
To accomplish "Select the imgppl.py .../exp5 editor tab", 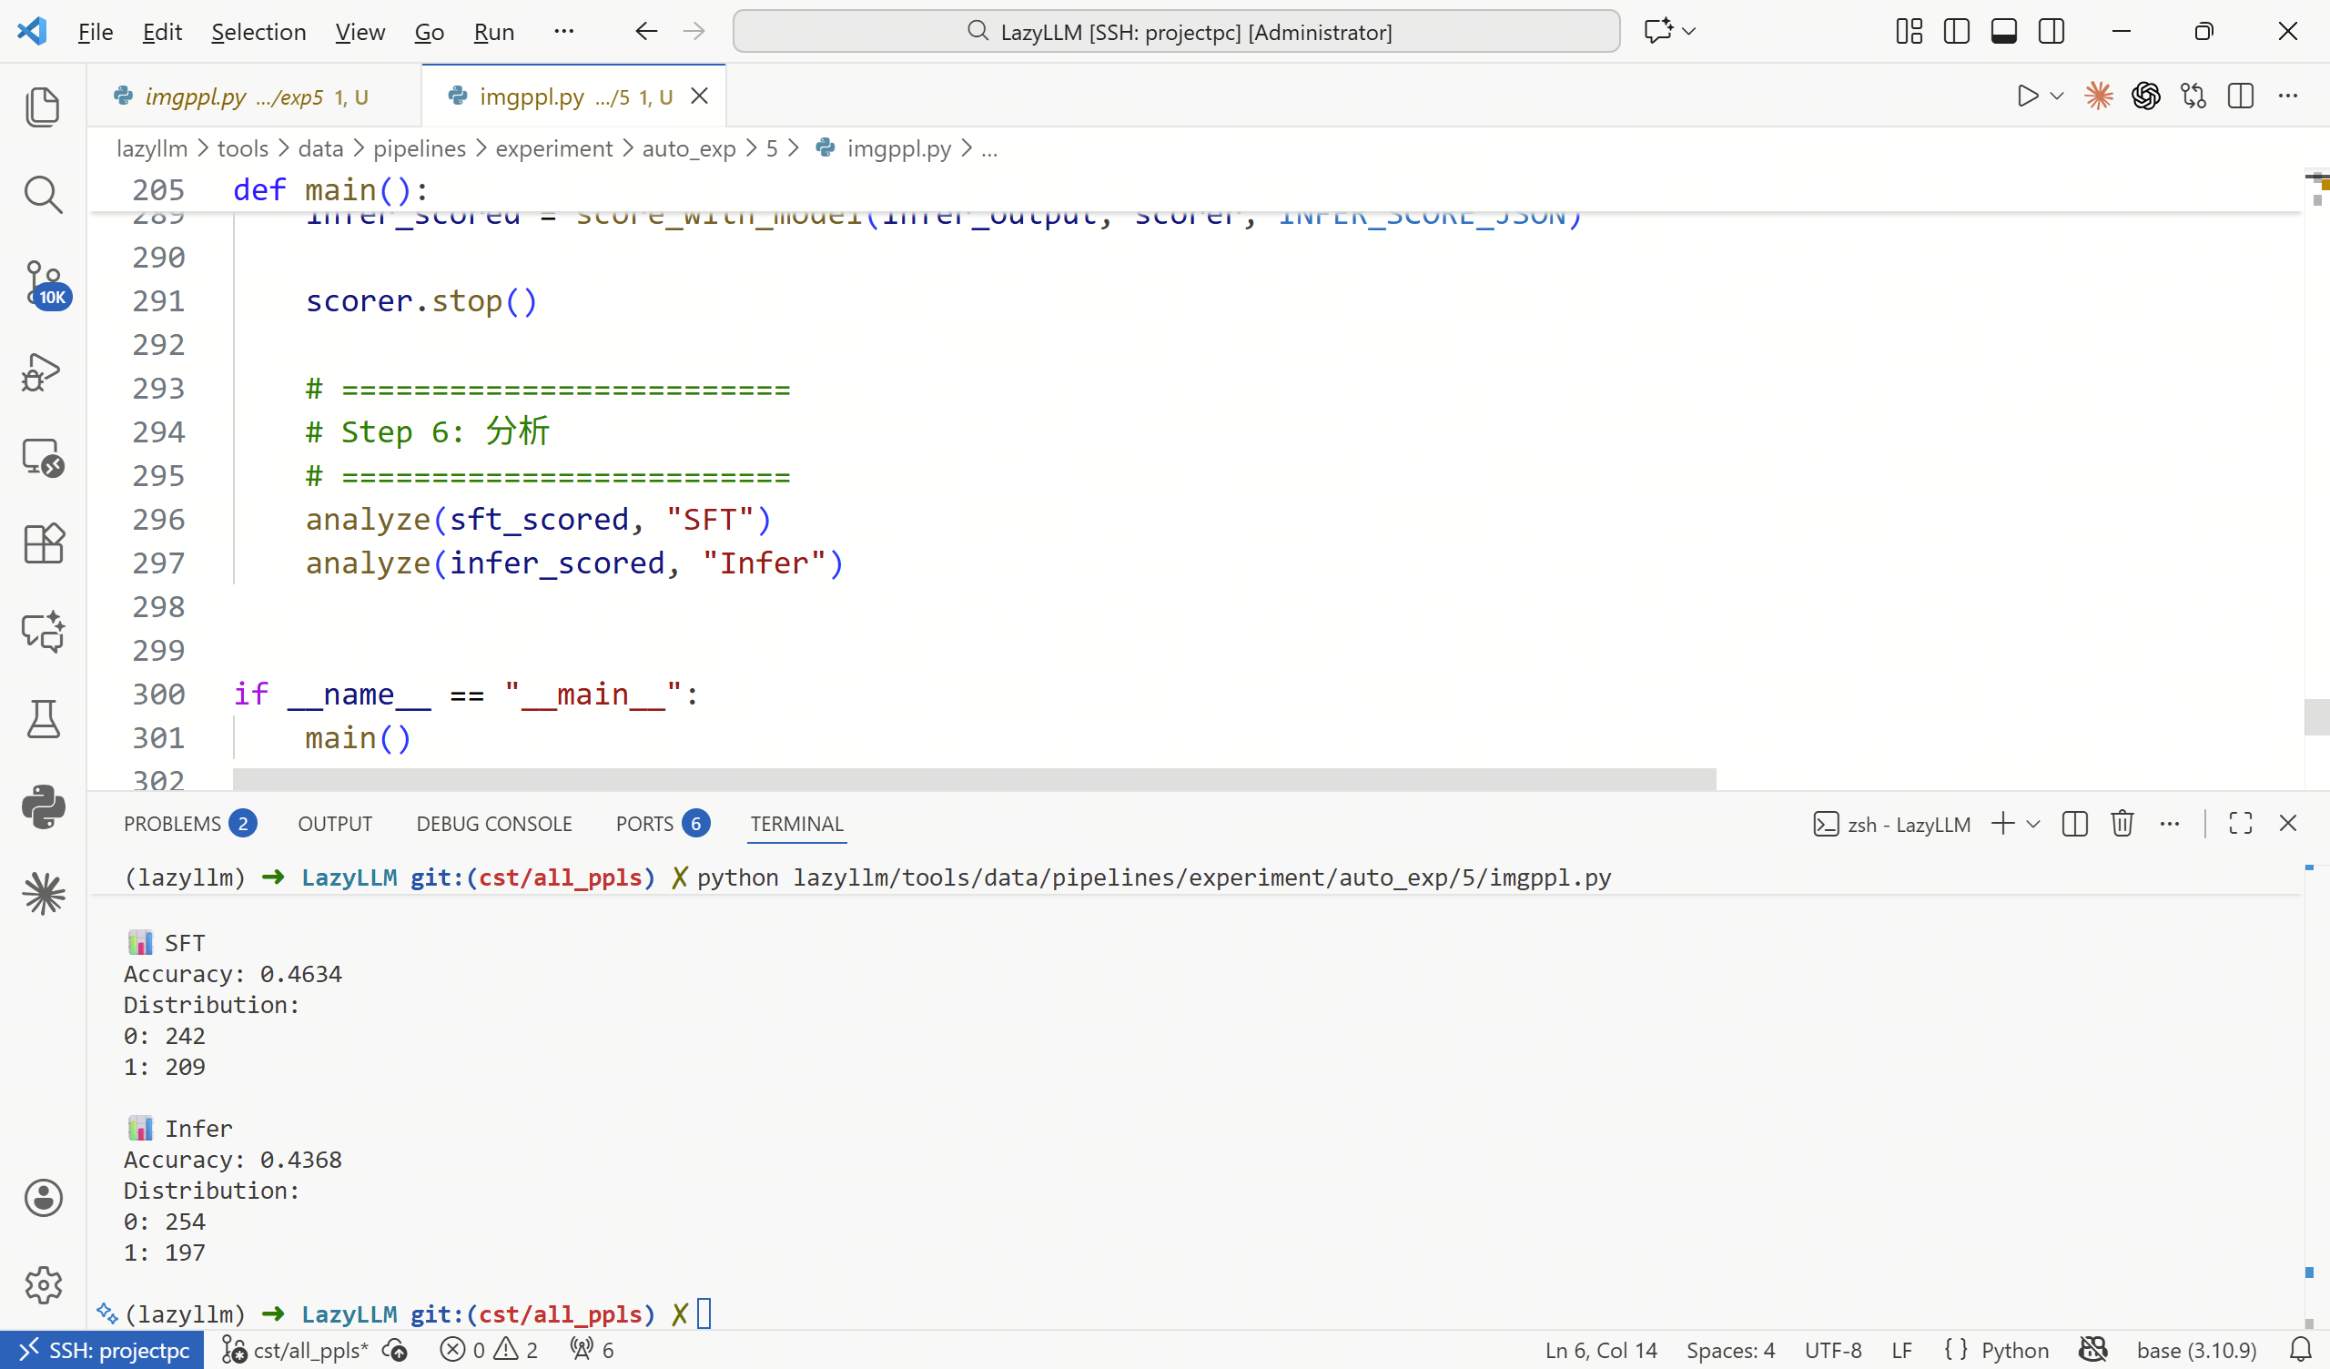I will coord(254,96).
